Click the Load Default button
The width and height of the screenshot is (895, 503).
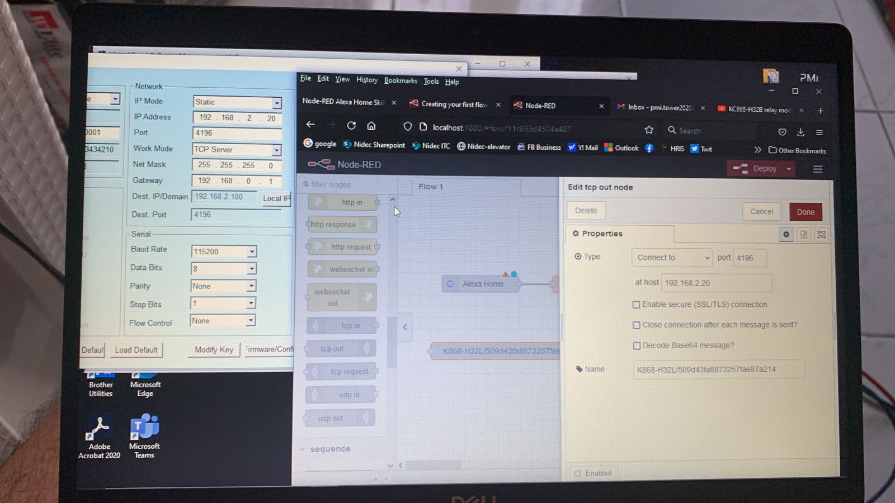coord(136,350)
